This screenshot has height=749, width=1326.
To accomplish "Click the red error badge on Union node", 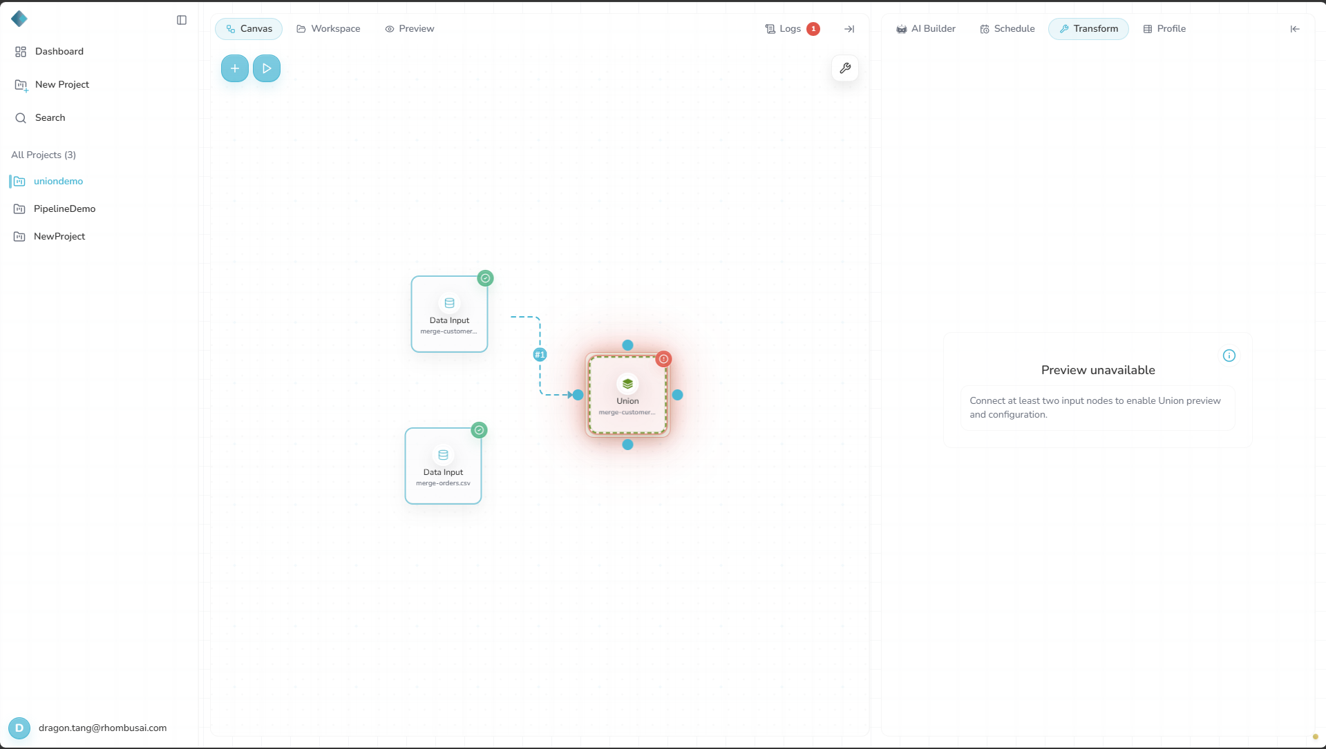I will (x=663, y=359).
